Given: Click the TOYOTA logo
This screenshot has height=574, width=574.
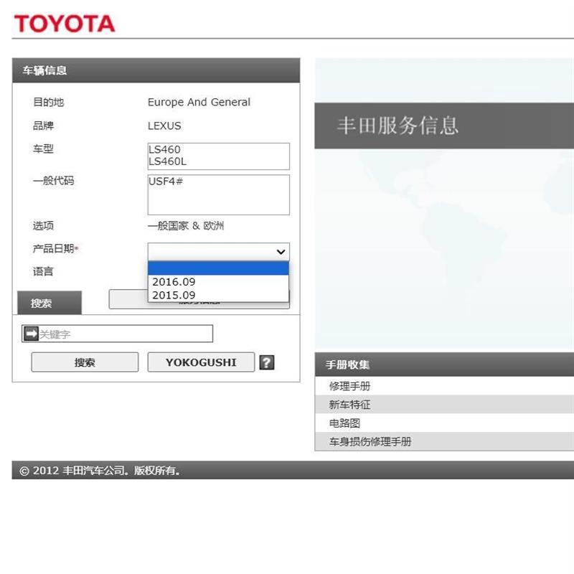Looking at the screenshot, I should (65, 24).
